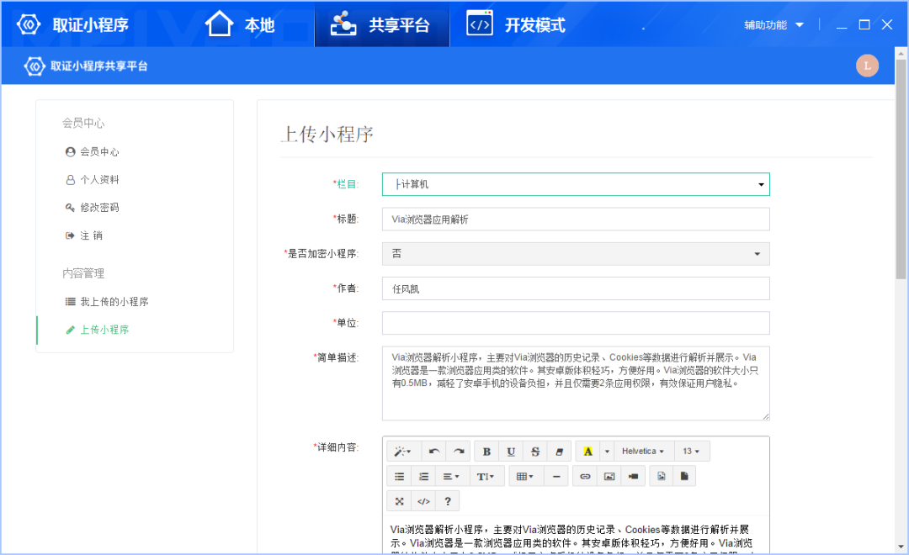Viewport: 909px width, 555px height.
Task: Toggle strikethrough formatting
Action: pos(535,452)
